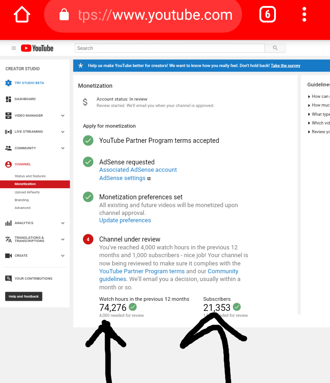The width and height of the screenshot is (330, 383).
Task: Expand the 'How can' guideline triangle
Action: tap(309, 97)
